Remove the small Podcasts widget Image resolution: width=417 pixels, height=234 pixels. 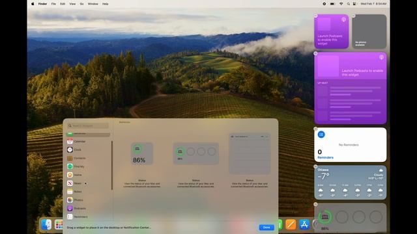315,16
